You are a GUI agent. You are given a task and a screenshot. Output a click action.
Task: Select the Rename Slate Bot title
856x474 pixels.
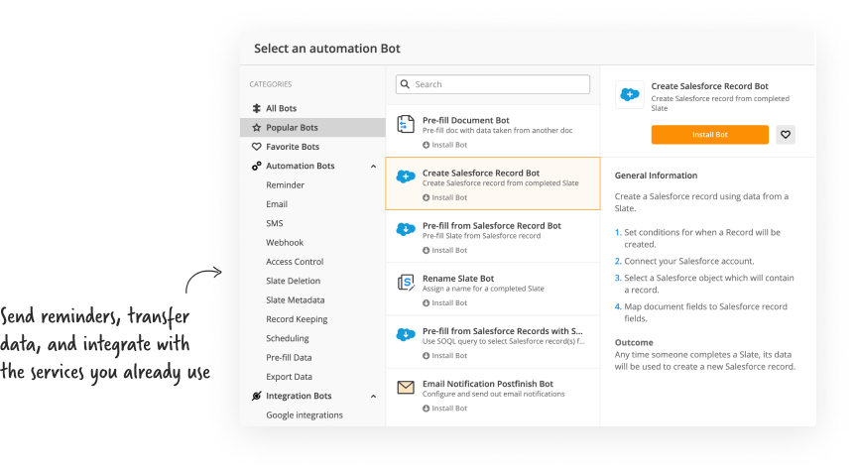pyautogui.click(x=458, y=279)
